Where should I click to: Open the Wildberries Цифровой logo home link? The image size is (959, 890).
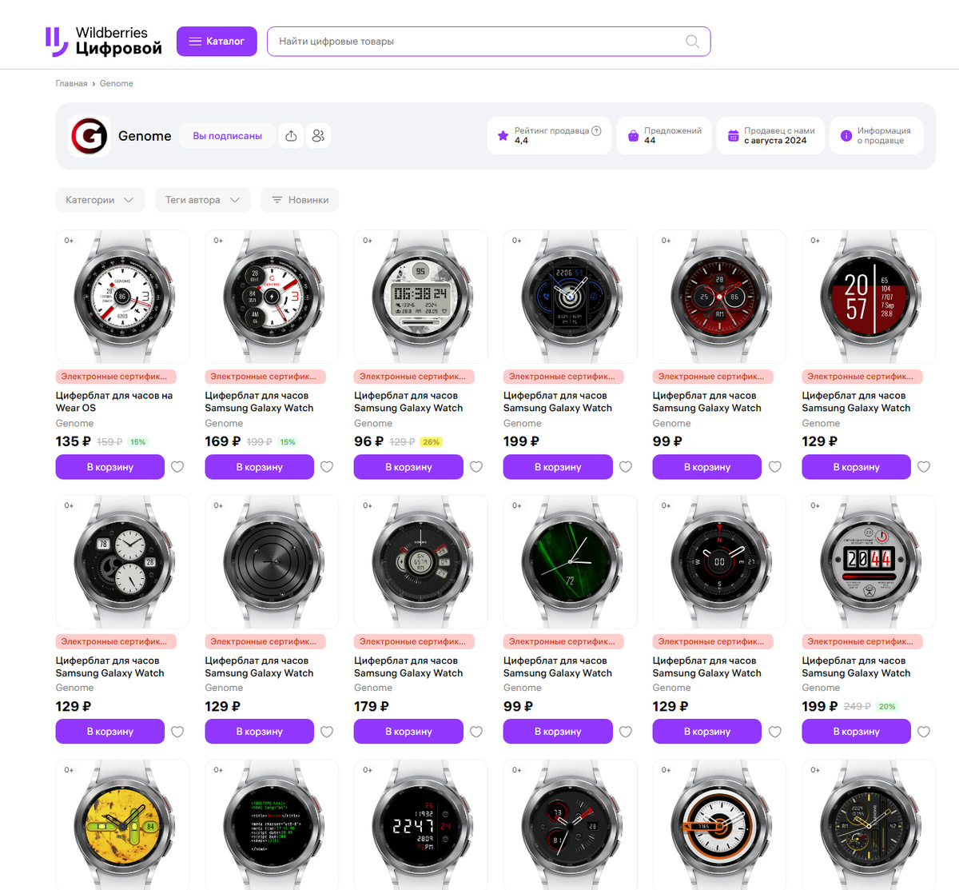103,41
